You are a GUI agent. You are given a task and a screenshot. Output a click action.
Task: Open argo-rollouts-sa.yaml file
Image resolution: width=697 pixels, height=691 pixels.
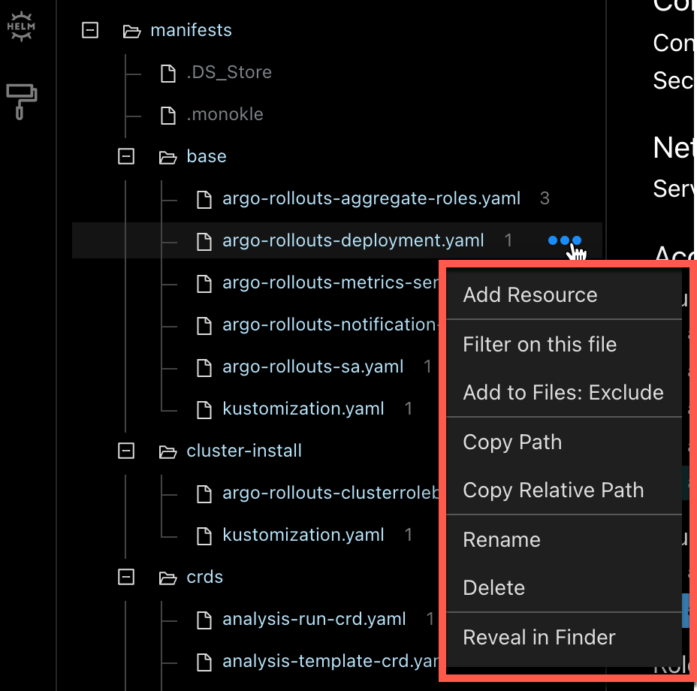tap(313, 367)
